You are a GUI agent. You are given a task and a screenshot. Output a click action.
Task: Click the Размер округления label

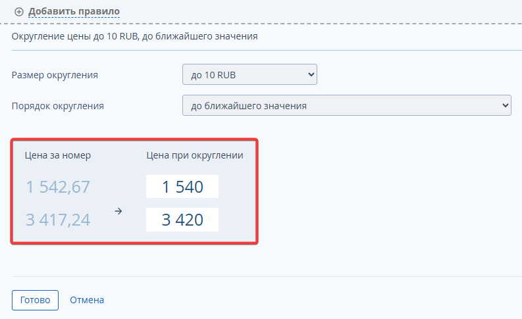point(55,75)
